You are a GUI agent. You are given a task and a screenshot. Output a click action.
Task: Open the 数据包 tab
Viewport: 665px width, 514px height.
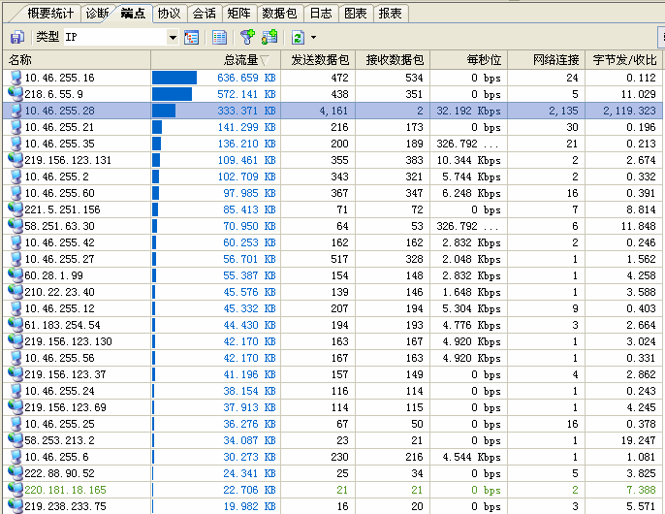[x=279, y=14]
